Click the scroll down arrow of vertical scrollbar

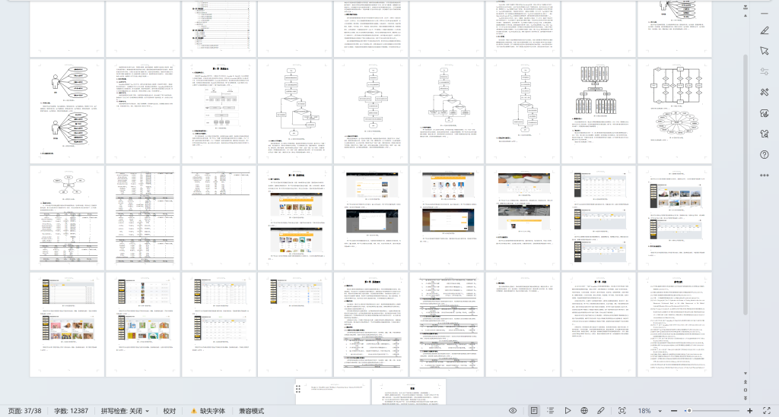click(746, 373)
